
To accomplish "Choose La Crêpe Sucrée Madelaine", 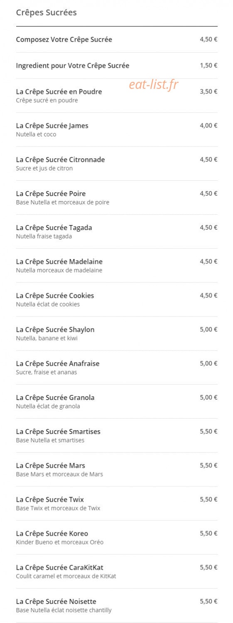I will 117,266.
